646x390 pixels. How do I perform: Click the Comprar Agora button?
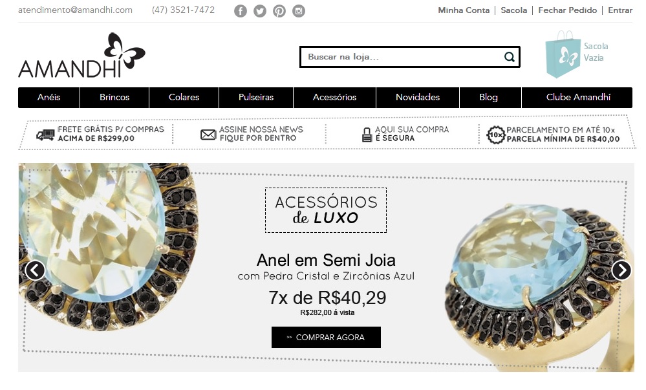coord(326,337)
